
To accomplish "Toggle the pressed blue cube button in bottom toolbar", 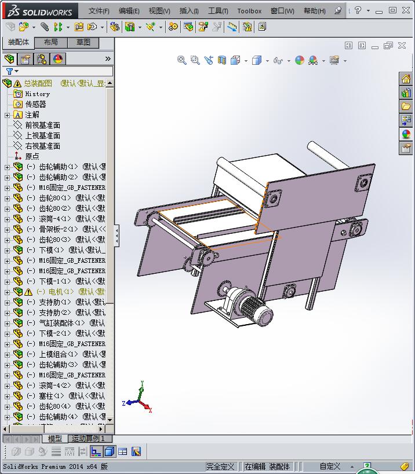I will 110,451.
